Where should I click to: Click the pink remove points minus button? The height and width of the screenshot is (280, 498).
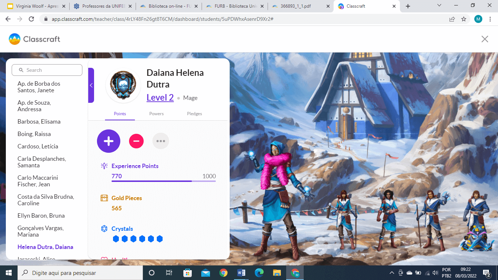coord(136,141)
